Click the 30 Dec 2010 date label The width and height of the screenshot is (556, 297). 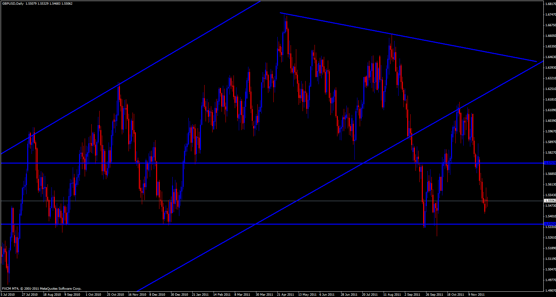pyautogui.click(x=179, y=295)
